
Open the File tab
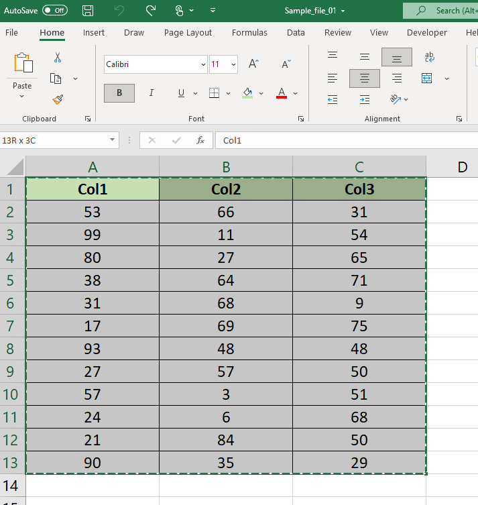(x=11, y=33)
